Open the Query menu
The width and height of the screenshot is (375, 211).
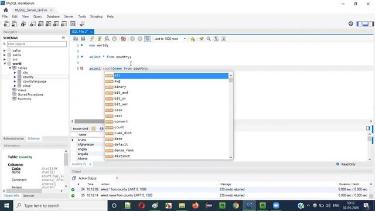tap(37, 16)
